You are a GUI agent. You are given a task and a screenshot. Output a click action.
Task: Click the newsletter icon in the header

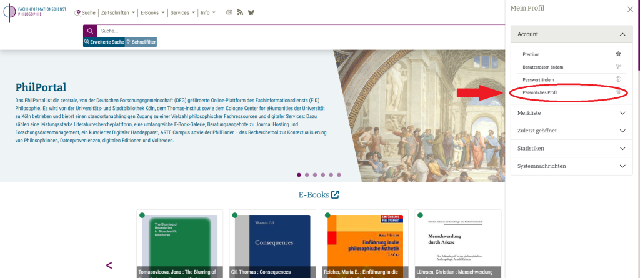pyautogui.click(x=229, y=12)
